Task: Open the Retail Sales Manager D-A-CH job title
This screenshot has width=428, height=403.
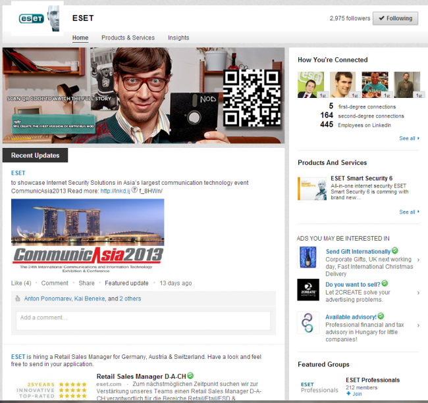Action: point(141,376)
